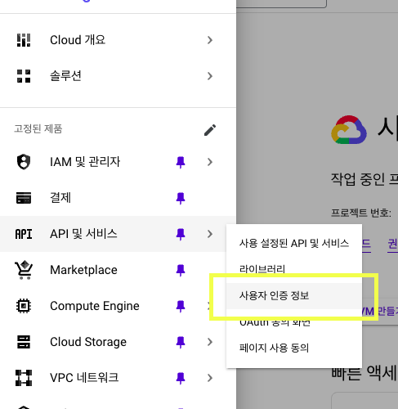Image resolution: width=398 pixels, height=409 pixels.
Task: Click the API 및 서비스 API icon
Action: [x=24, y=234]
